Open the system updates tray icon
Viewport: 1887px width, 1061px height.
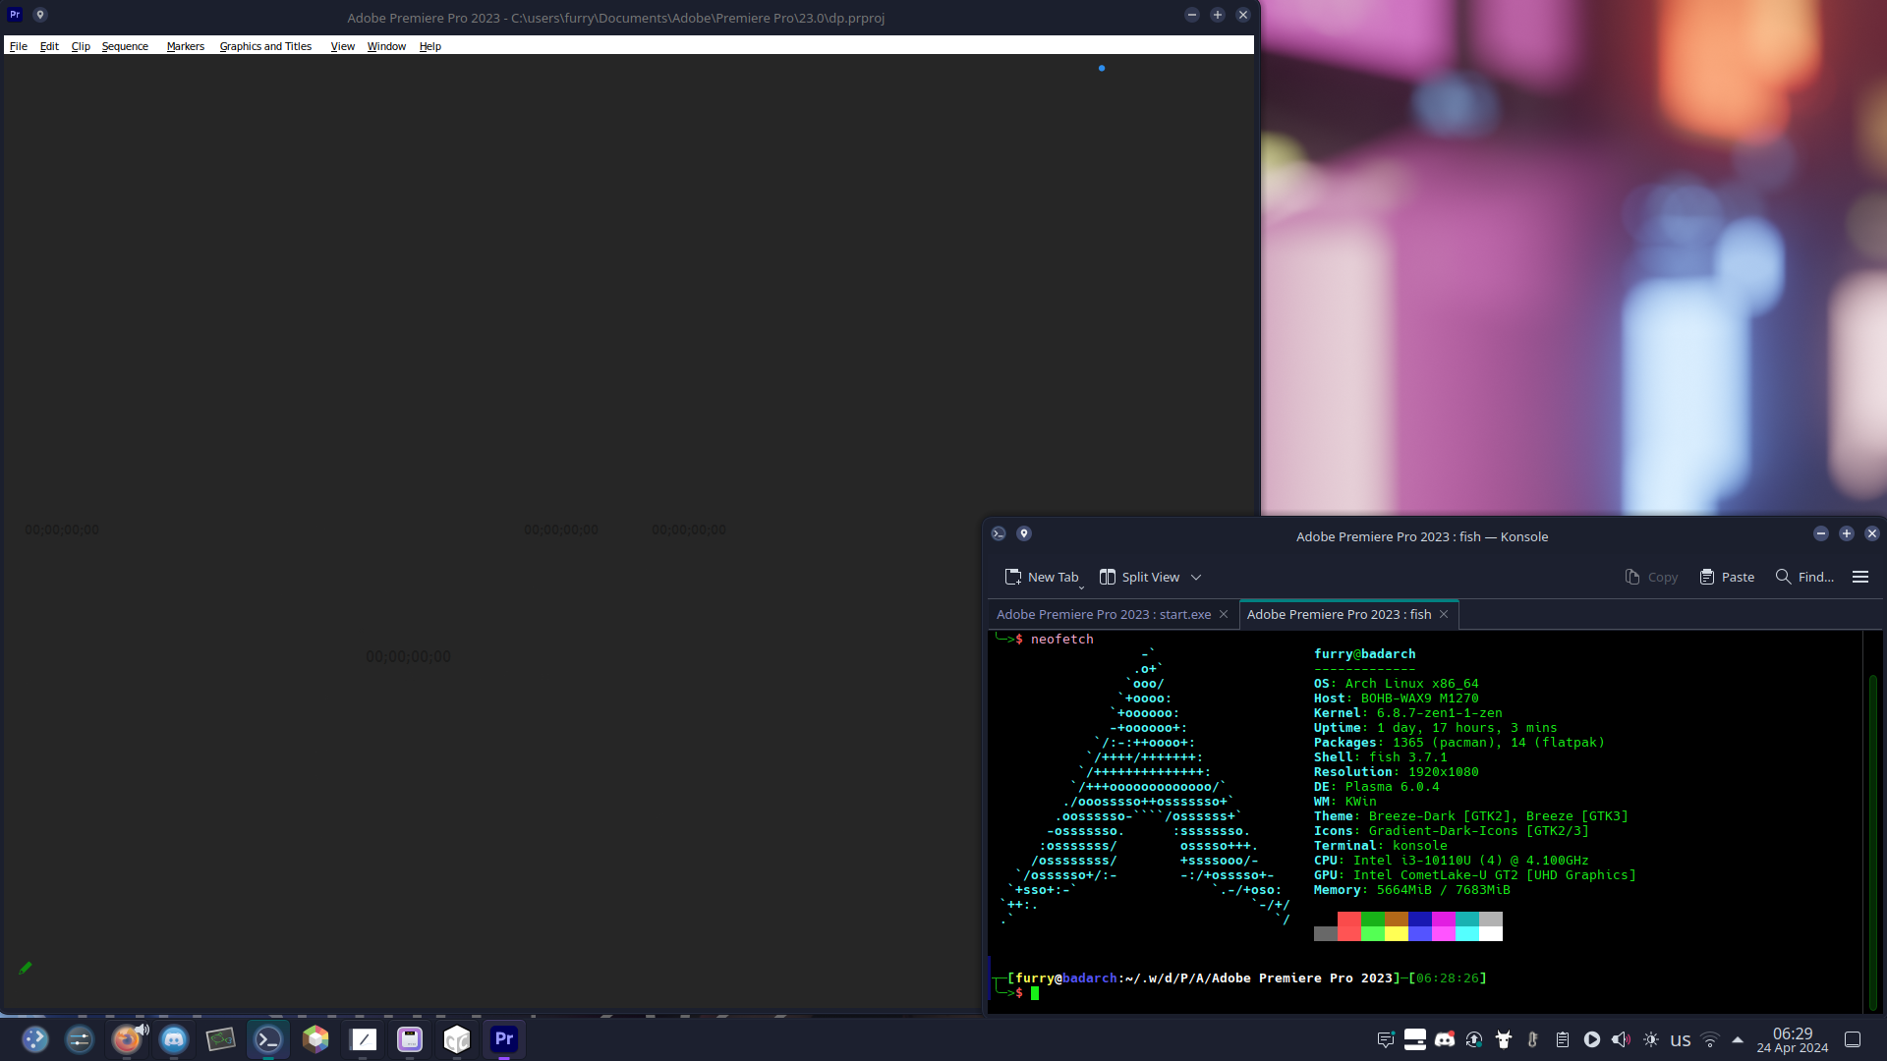pos(1474,1039)
